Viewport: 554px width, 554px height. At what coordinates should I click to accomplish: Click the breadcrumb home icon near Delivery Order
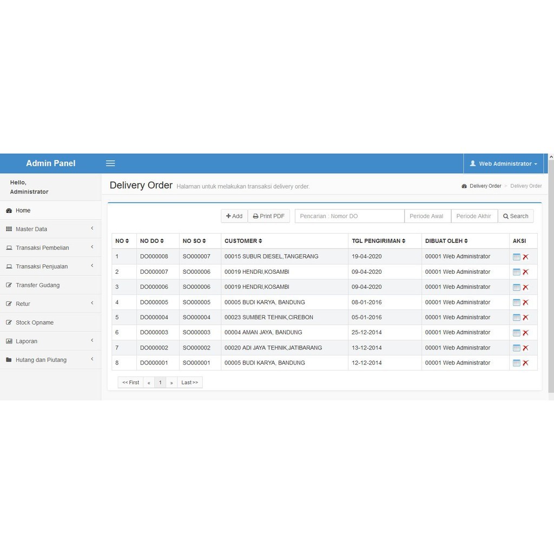pos(464,186)
